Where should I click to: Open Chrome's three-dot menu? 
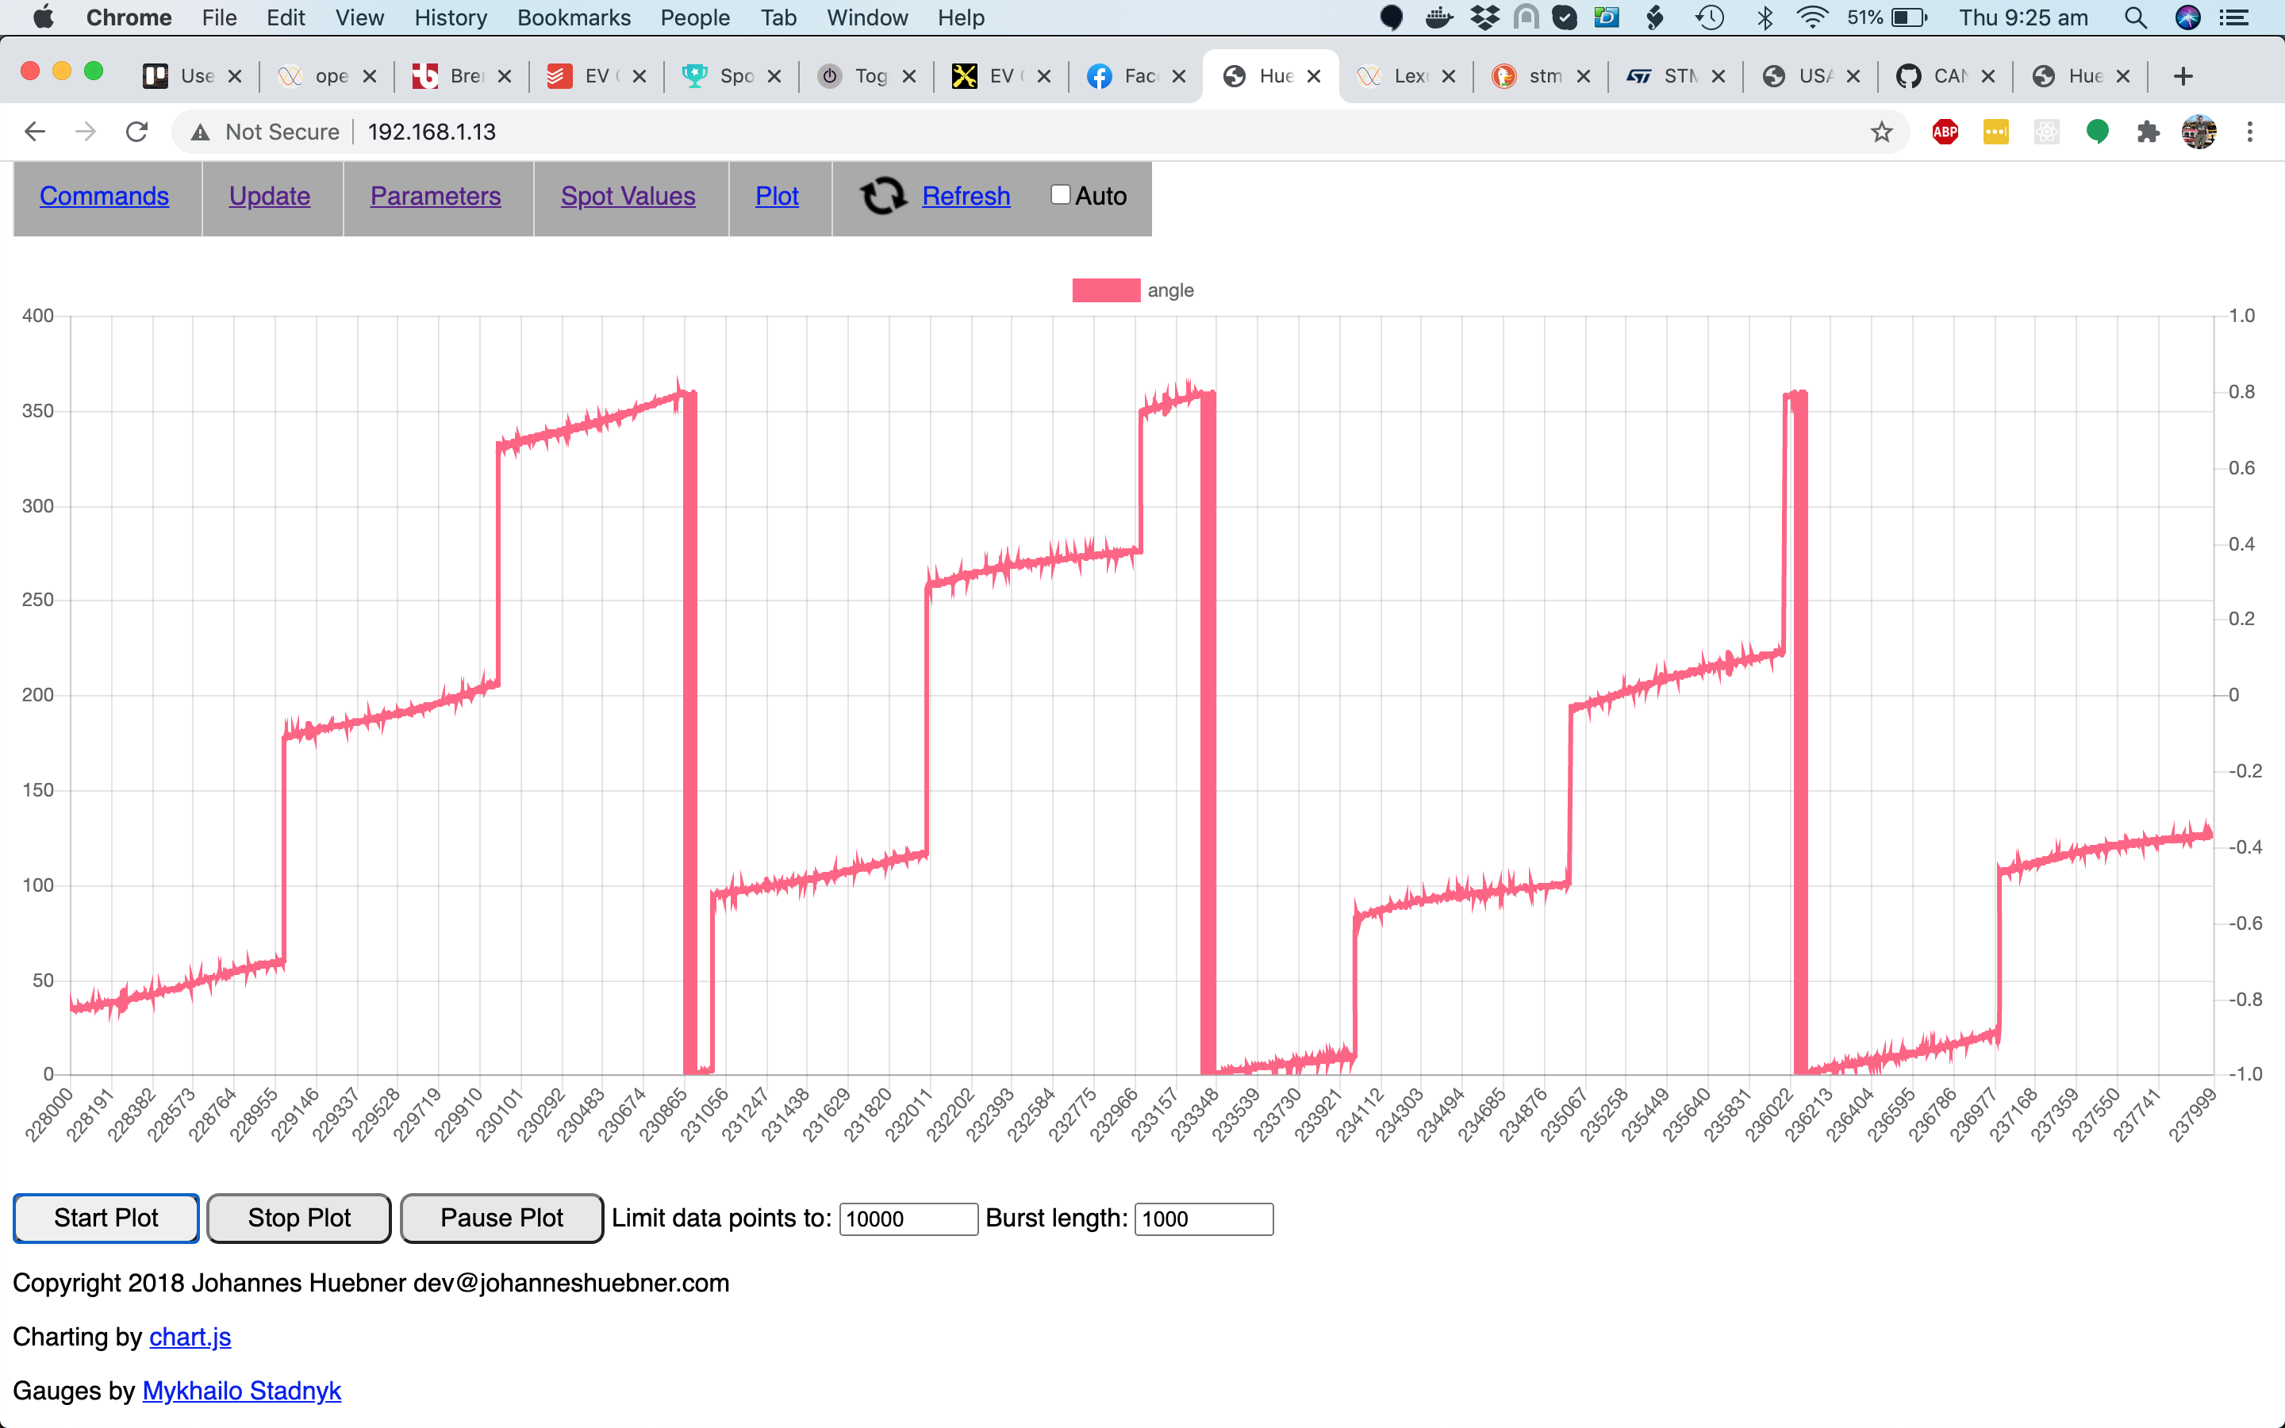[2250, 131]
